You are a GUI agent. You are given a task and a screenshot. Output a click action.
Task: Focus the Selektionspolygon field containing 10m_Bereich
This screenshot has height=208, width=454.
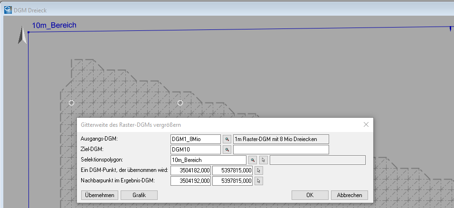click(x=208, y=160)
